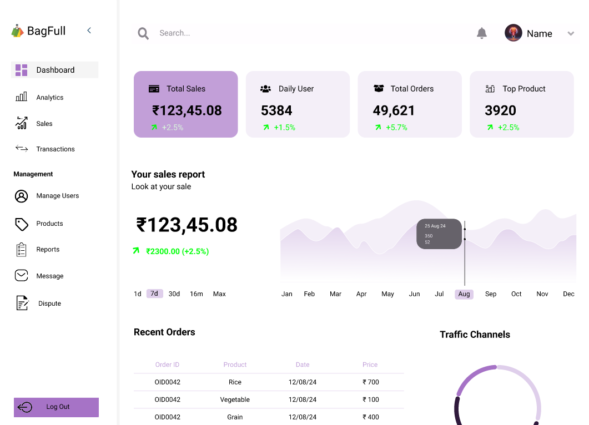Select Mar on the chart axis
Image resolution: width=589 pixels, height=425 pixels.
click(335, 294)
